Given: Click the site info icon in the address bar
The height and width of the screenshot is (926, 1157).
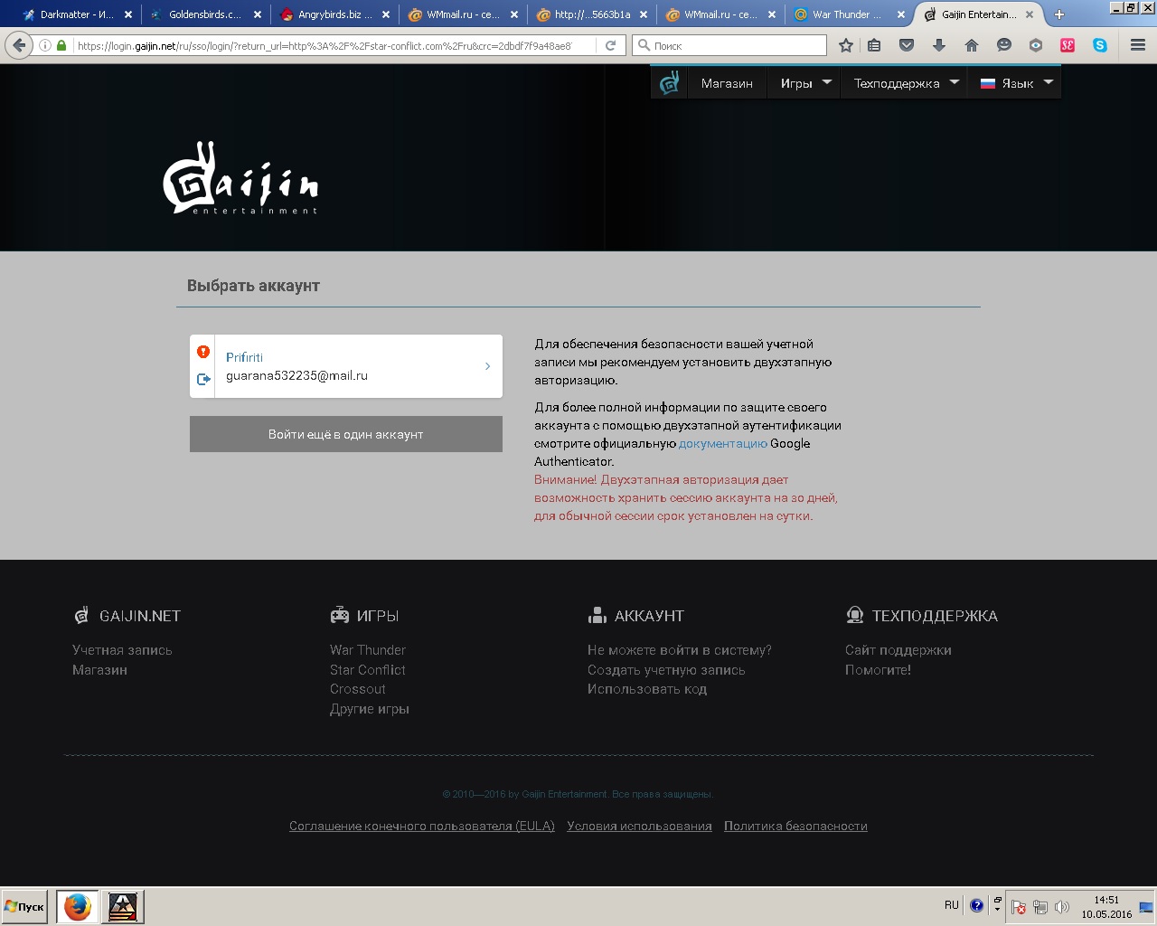Looking at the screenshot, I should (x=45, y=45).
